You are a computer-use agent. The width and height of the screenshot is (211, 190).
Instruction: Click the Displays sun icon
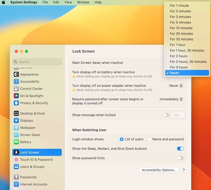[x=16, y=120]
